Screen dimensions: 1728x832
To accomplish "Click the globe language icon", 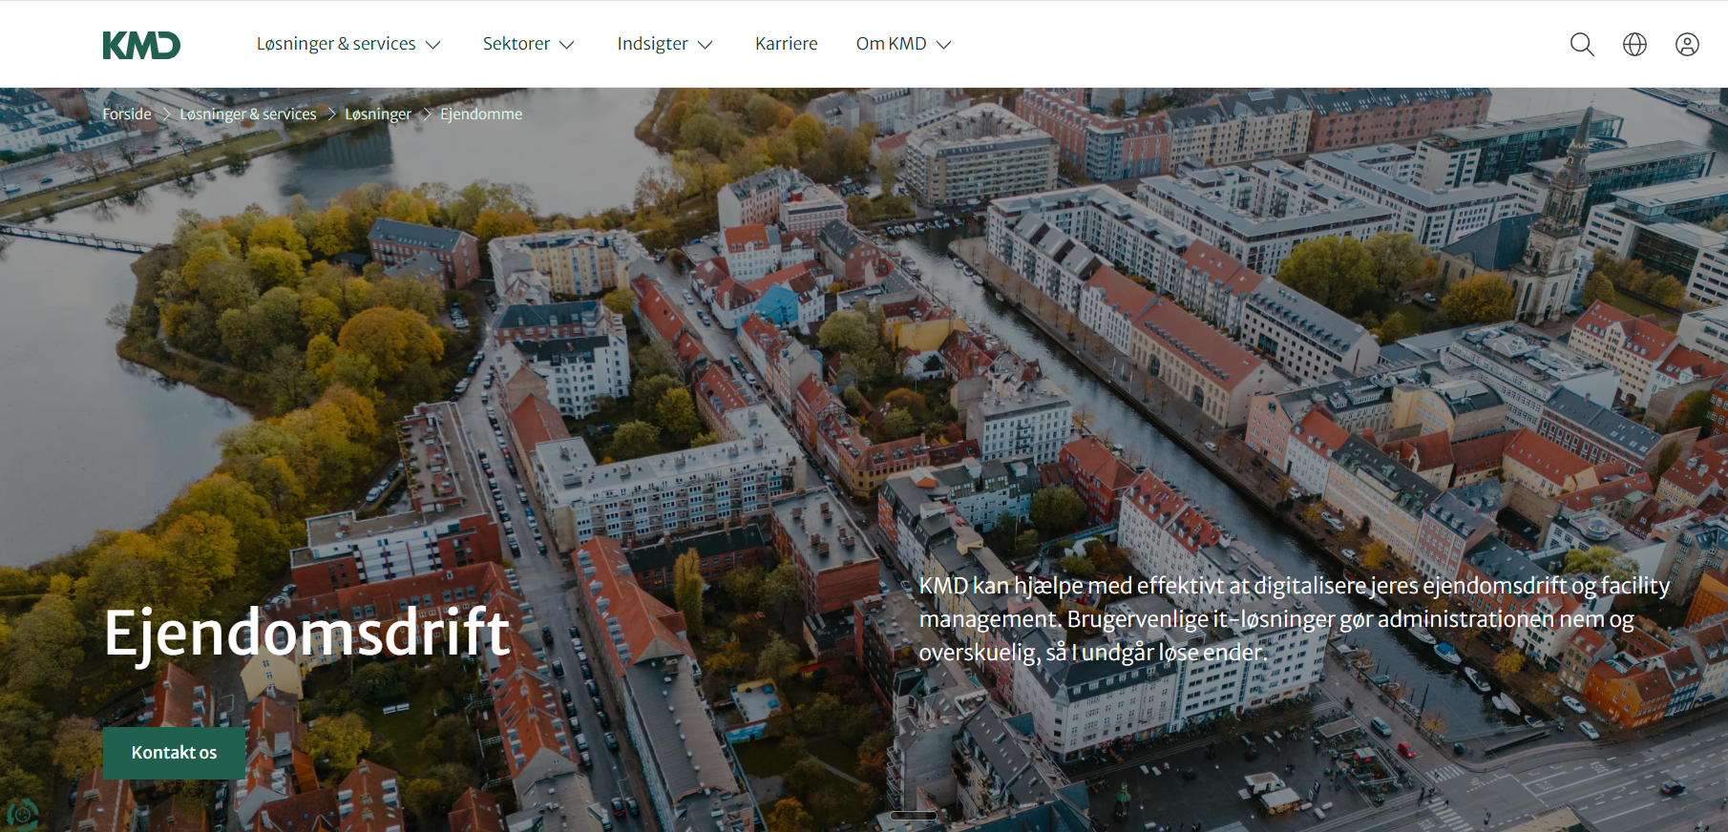I will click(1634, 44).
